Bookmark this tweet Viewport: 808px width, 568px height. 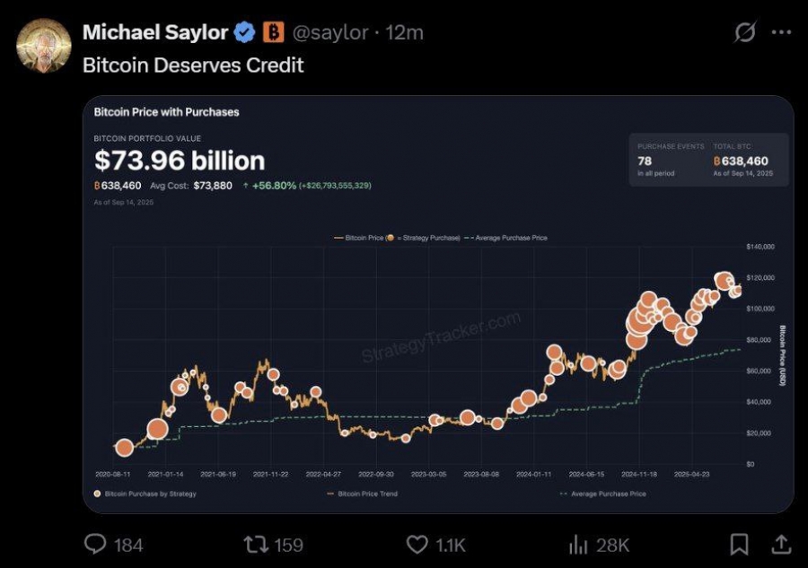pyautogui.click(x=739, y=544)
